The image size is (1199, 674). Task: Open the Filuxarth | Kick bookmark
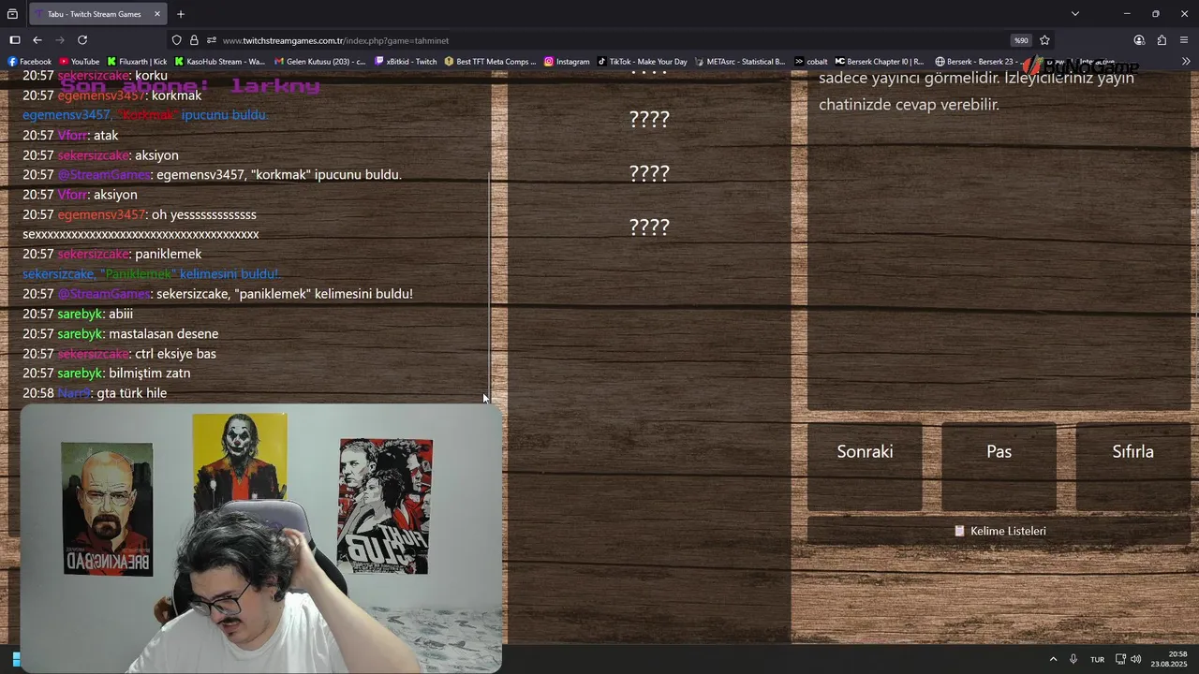(x=138, y=62)
